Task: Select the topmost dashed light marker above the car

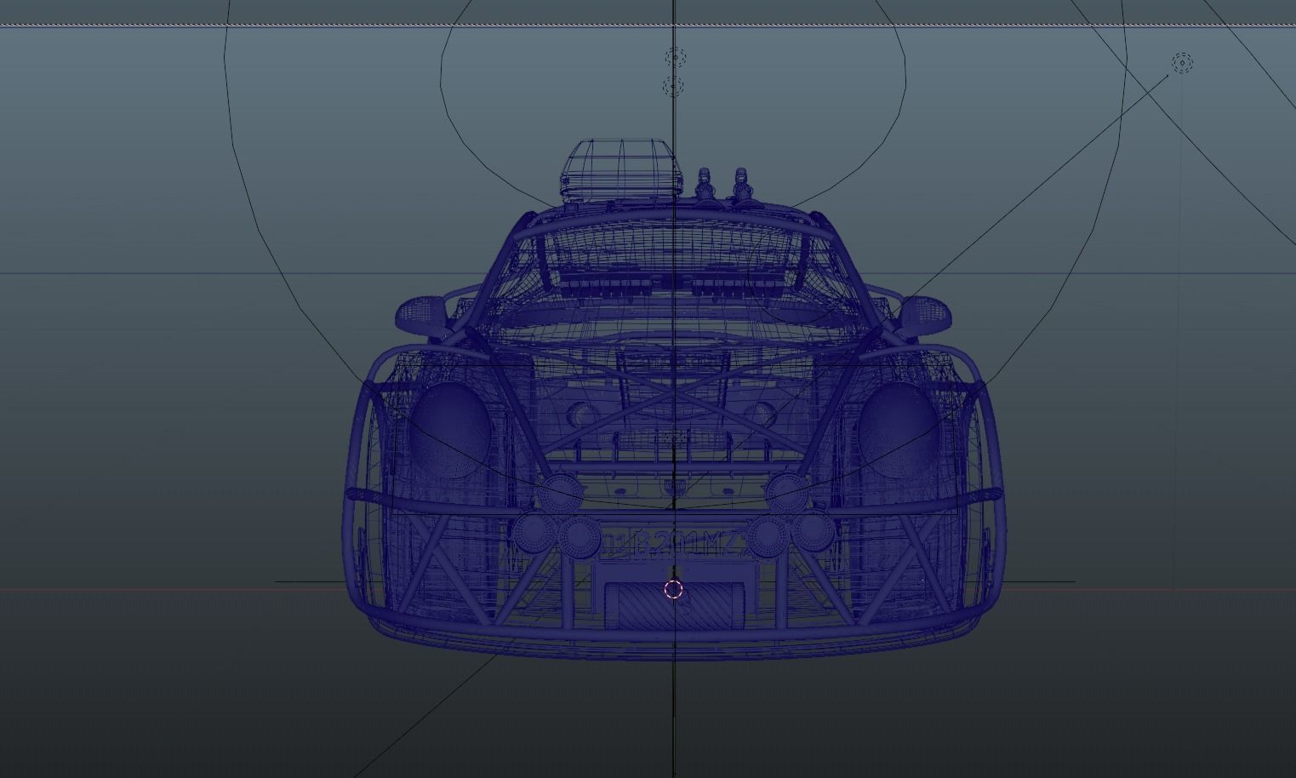Action: click(x=675, y=58)
